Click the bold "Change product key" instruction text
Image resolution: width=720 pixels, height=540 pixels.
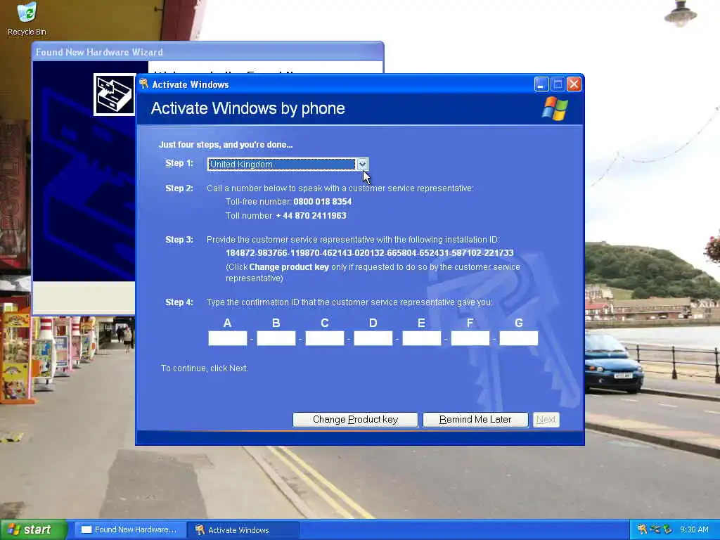pyautogui.click(x=289, y=266)
